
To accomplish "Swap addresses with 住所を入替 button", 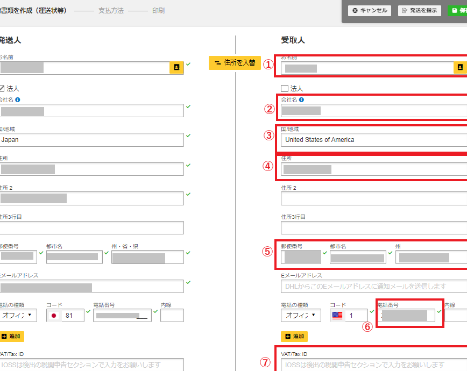I will 235,62.
